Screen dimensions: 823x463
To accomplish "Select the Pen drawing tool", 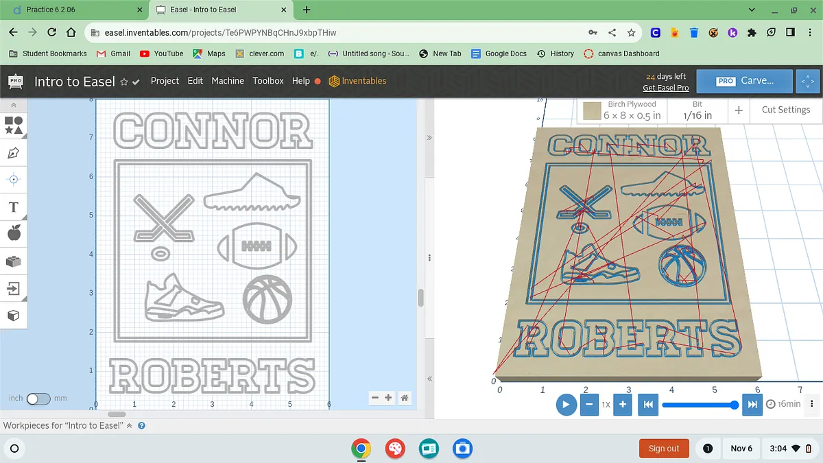I will click(x=14, y=152).
